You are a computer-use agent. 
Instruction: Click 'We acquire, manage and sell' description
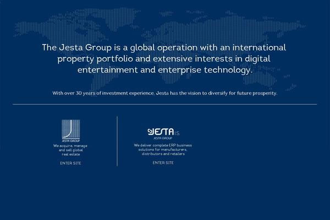70,147
